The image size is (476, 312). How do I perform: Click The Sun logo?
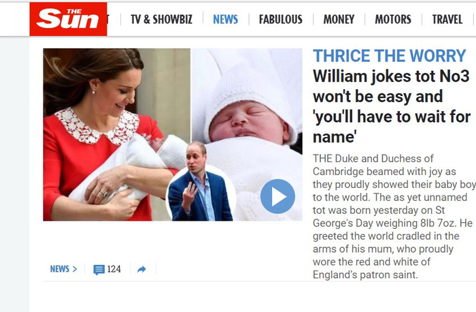[68, 19]
